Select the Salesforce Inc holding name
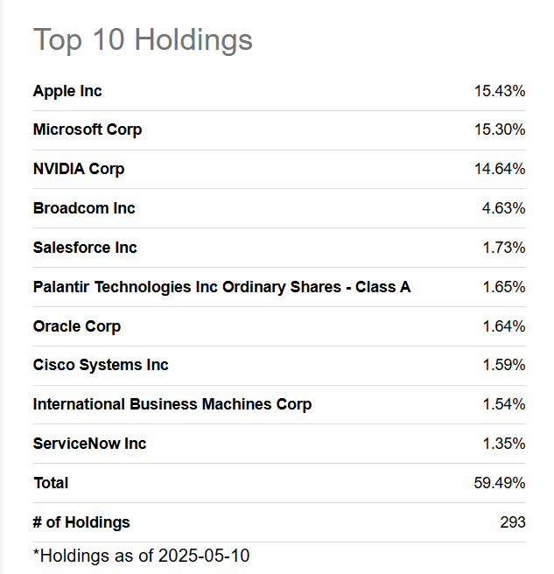 (85, 248)
